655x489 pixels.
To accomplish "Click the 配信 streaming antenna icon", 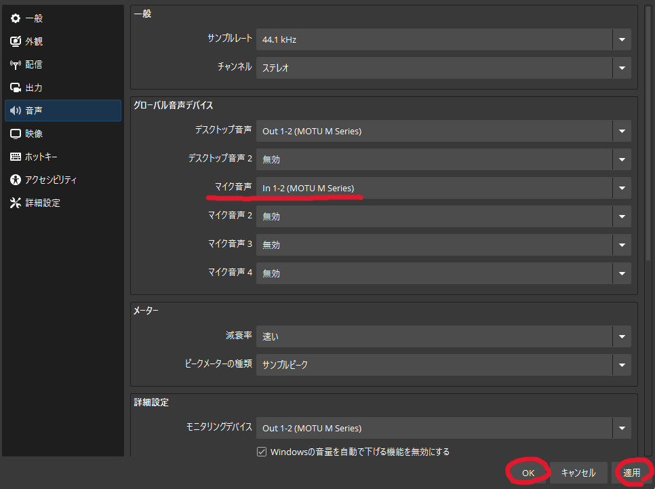I will [16, 64].
